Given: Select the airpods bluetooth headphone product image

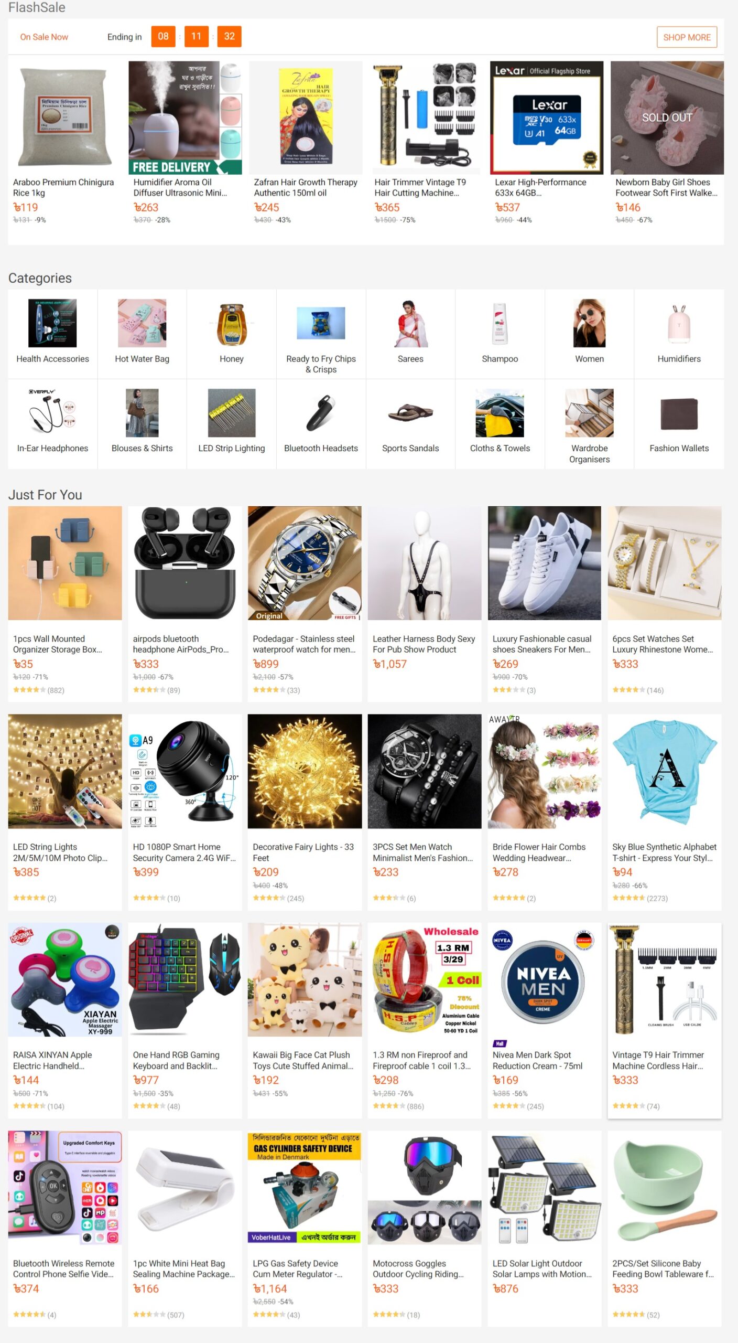Looking at the screenshot, I should pos(184,563).
